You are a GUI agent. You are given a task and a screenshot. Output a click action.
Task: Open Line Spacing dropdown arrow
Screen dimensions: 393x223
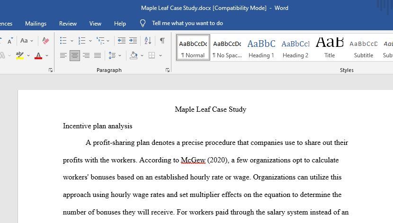click(x=120, y=55)
